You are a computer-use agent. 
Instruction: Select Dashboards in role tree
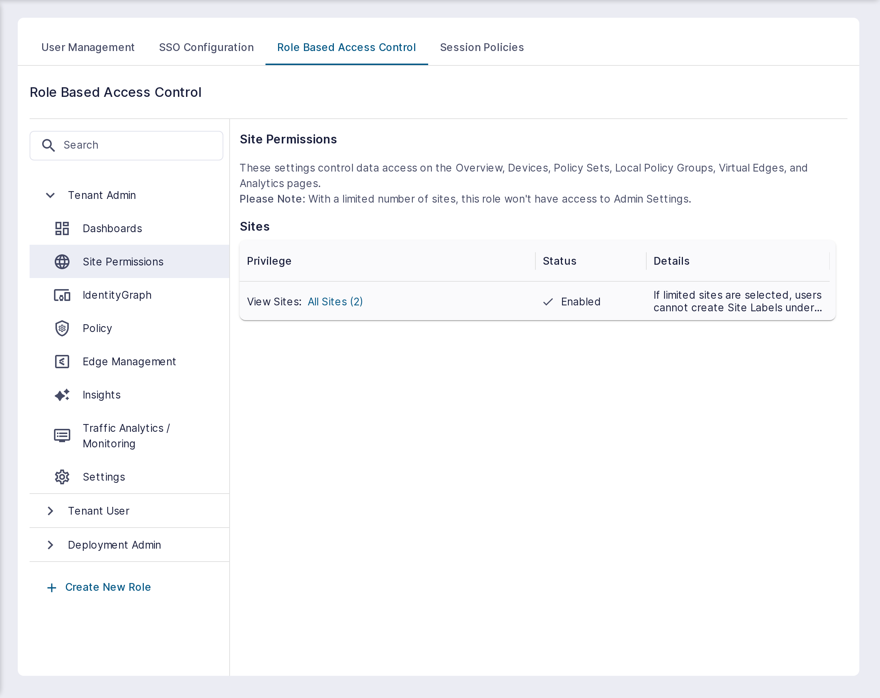click(129, 228)
